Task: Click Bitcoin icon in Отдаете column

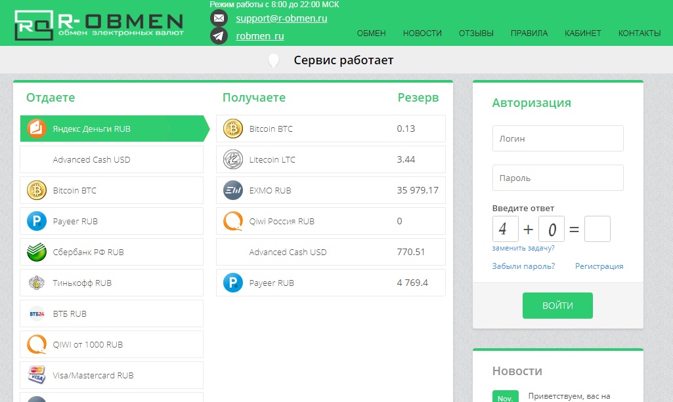Action: [x=37, y=190]
